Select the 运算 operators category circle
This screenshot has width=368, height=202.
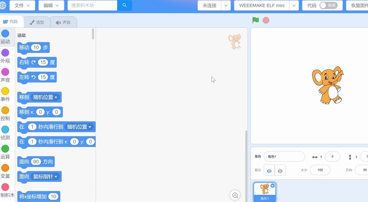point(5,149)
